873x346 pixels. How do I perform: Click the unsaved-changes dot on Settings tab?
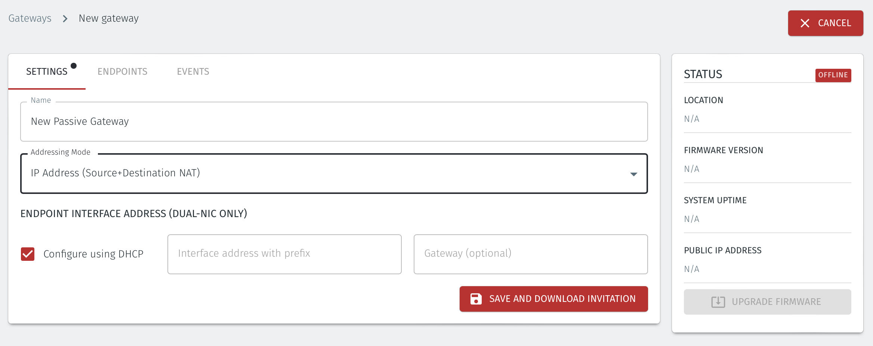(x=74, y=66)
